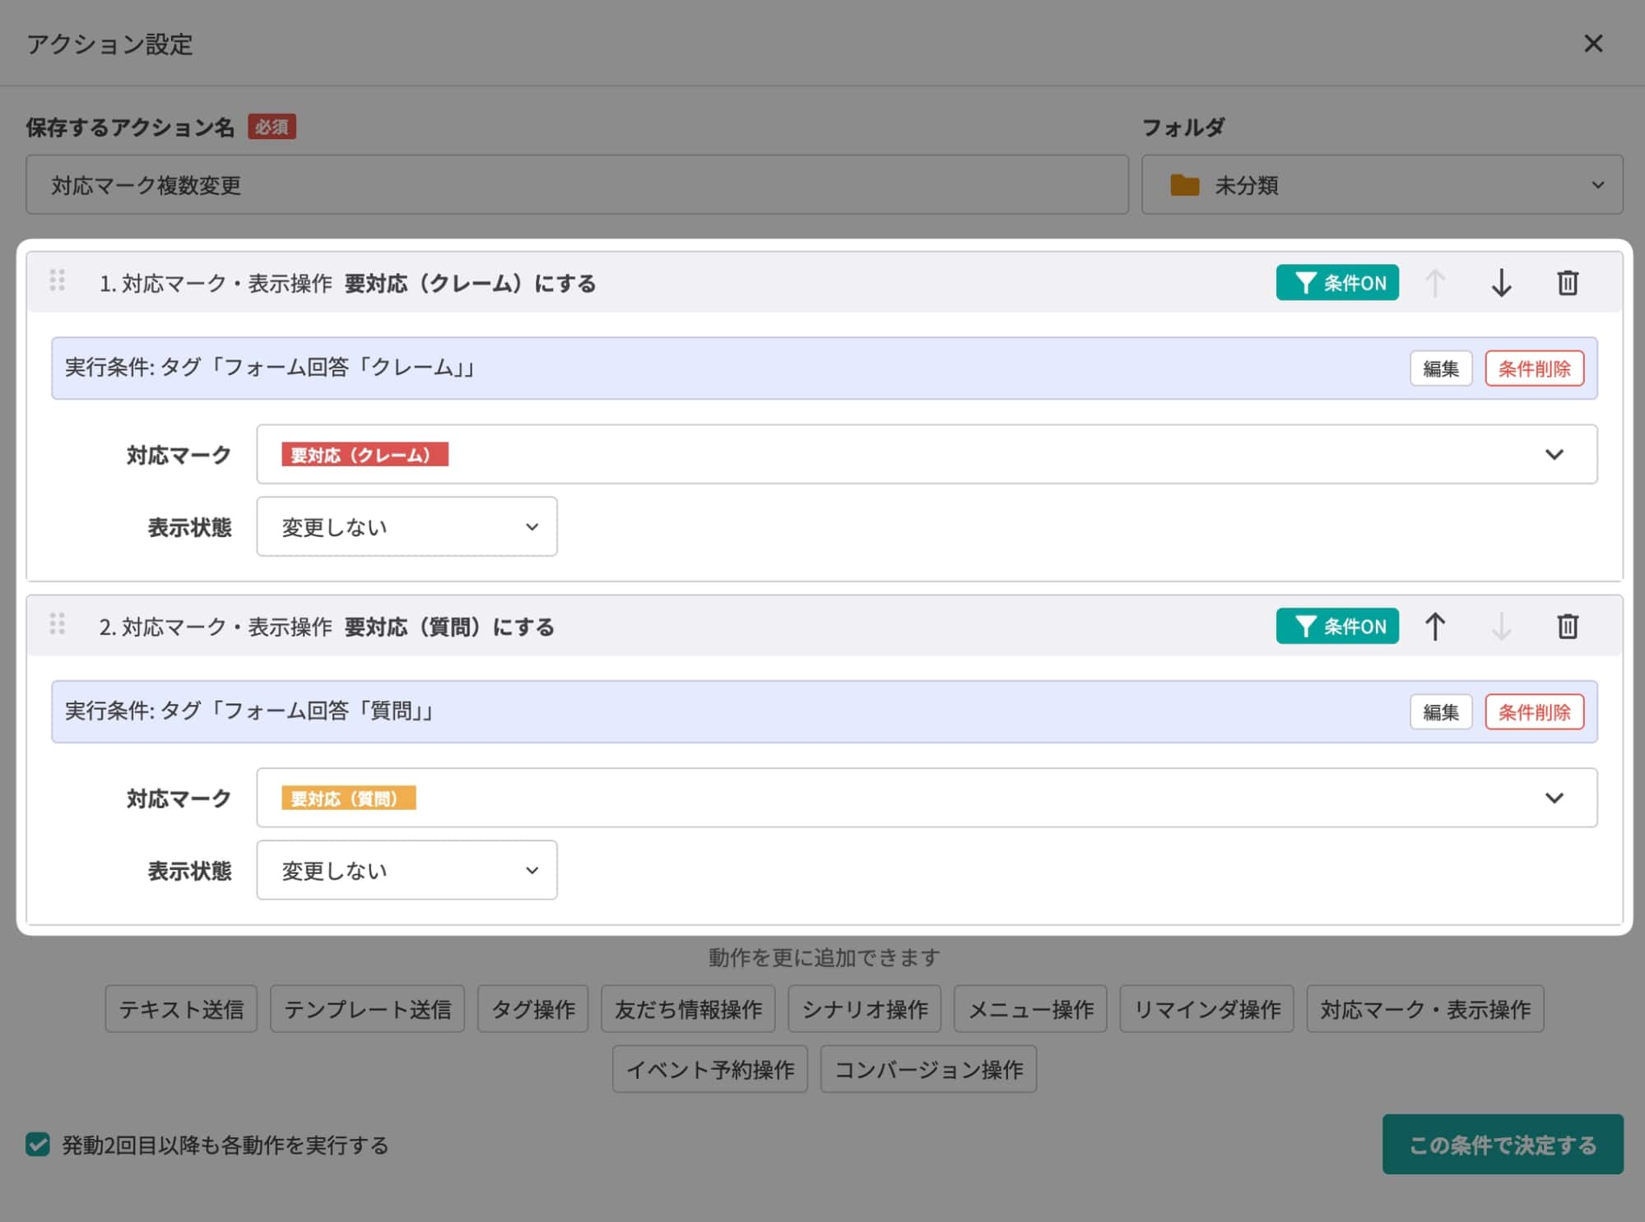The image size is (1645, 1222).
Task: Delete action 2 with trash icon
Action: tap(1567, 627)
